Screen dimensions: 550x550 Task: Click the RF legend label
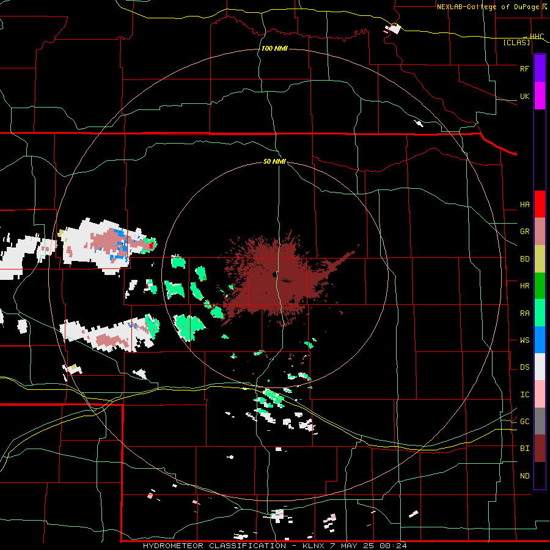click(x=524, y=68)
